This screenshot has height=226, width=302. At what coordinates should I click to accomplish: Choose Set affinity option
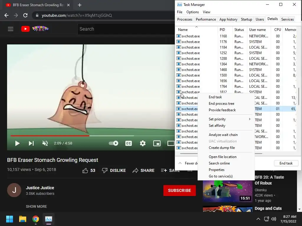coord(226,126)
